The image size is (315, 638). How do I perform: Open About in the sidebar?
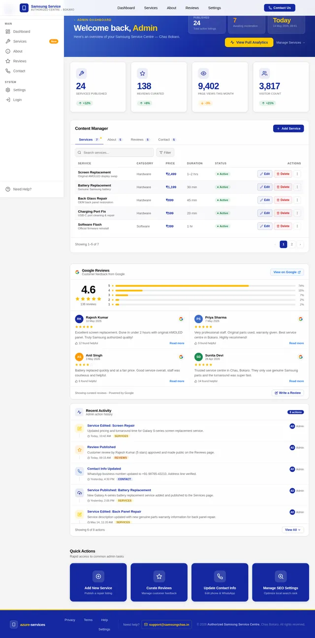[x=32, y=51]
